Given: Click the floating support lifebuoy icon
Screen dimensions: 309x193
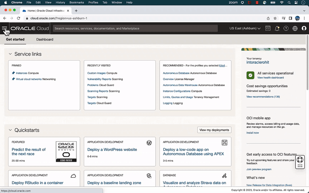Looking at the screenshot, I should (300, 163).
